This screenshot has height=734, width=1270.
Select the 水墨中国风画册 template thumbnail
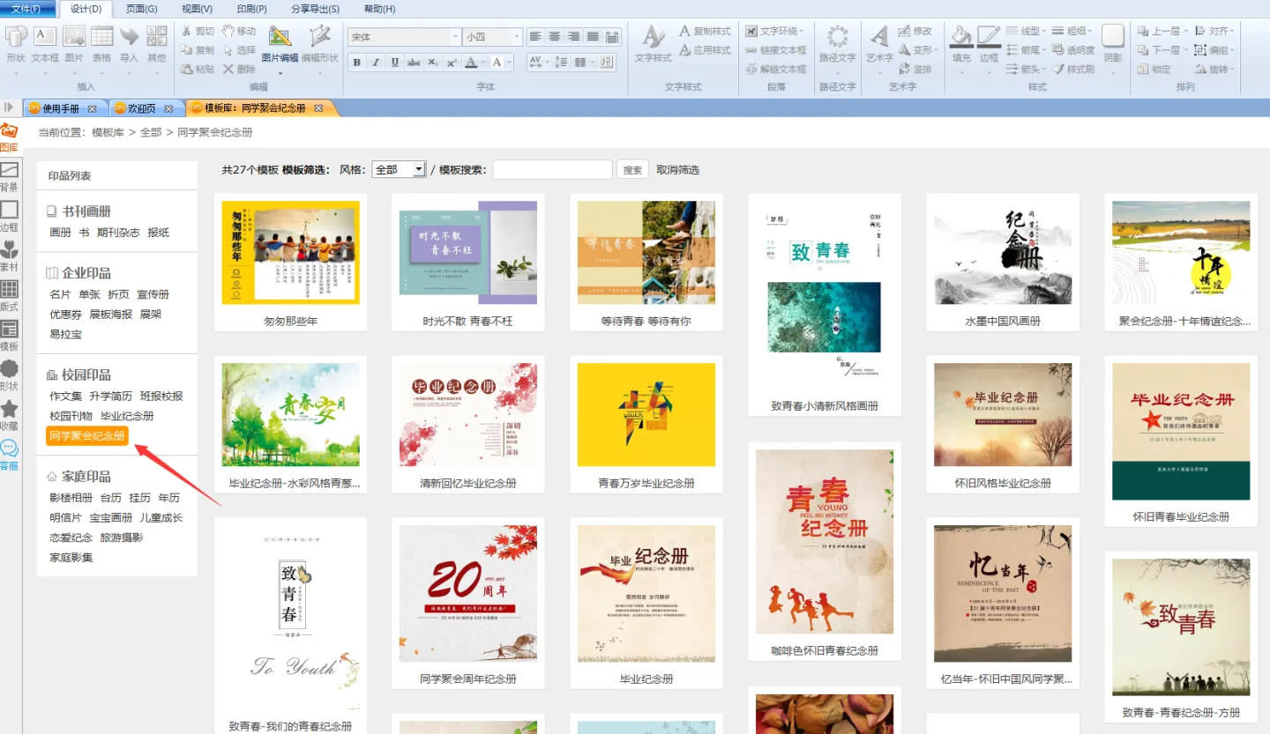coord(1002,254)
